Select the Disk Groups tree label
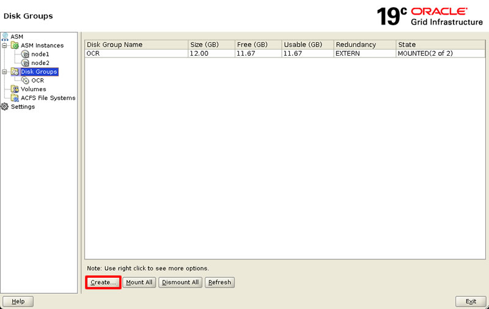Screen dimensions: 489x309 click(39, 72)
